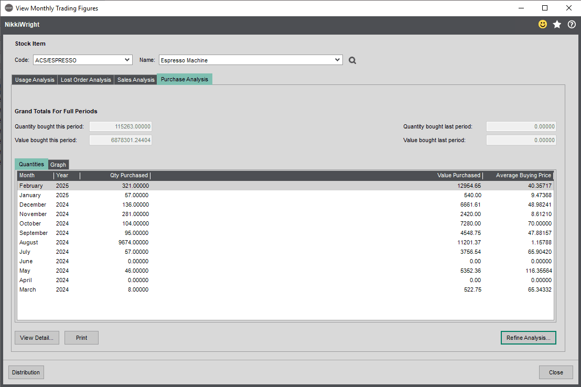
Task: Sort by Average Buying Price header
Action: pyautogui.click(x=519, y=175)
